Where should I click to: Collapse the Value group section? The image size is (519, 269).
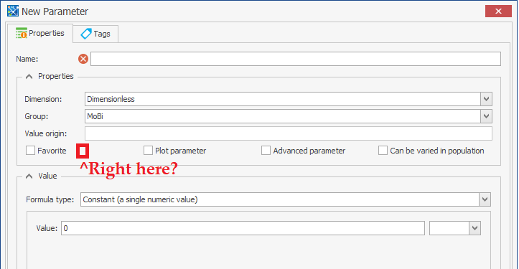coord(29,176)
